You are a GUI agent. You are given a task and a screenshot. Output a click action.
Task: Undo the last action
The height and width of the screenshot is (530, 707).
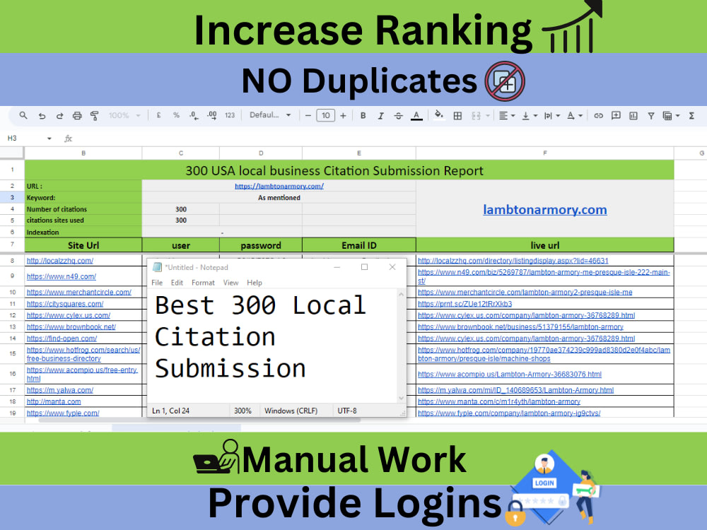[x=42, y=116]
